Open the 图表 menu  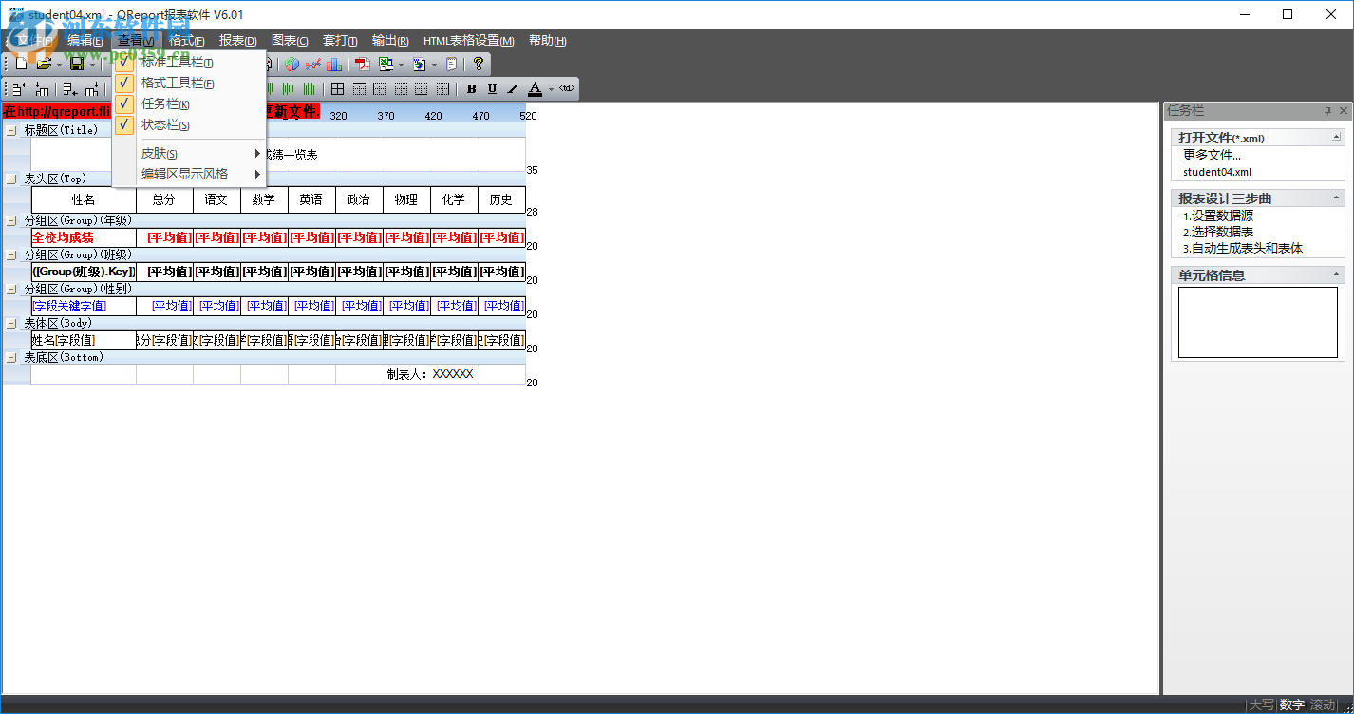pos(290,41)
